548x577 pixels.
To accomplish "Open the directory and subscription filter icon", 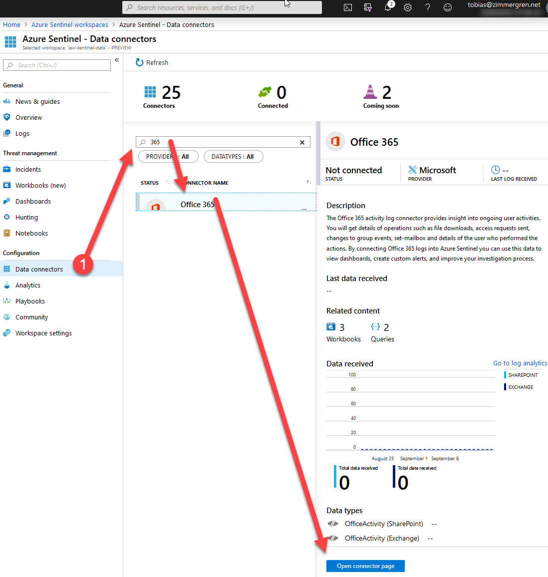I will point(368,7).
